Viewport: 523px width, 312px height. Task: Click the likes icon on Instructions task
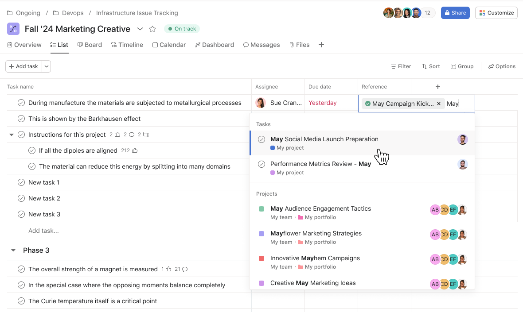[x=117, y=135]
